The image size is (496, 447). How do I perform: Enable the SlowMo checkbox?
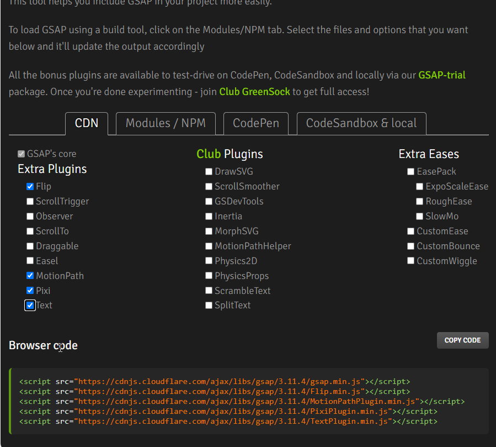(420, 217)
